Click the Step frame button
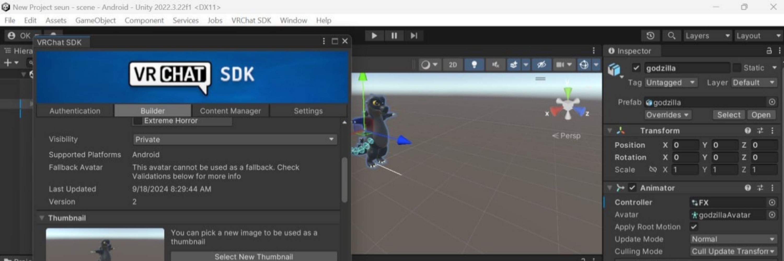The width and height of the screenshot is (784, 261). [414, 36]
